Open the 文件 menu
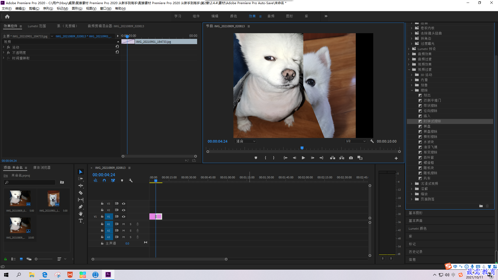498x280 pixels. point(6,9)
